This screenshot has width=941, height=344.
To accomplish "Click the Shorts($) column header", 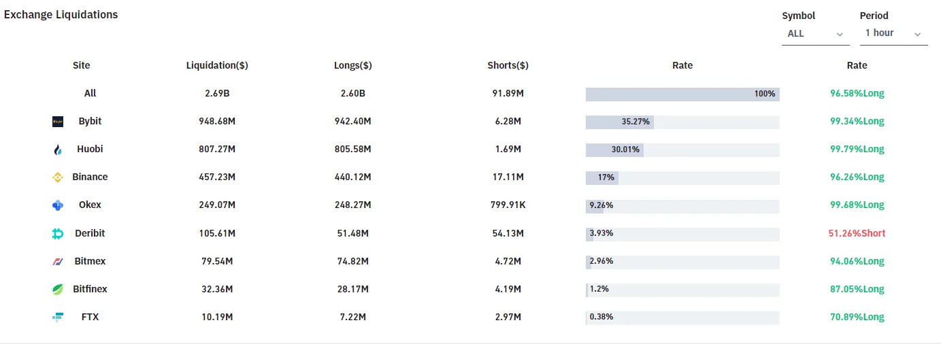I will pyautogui.click(x=508, y=65).
